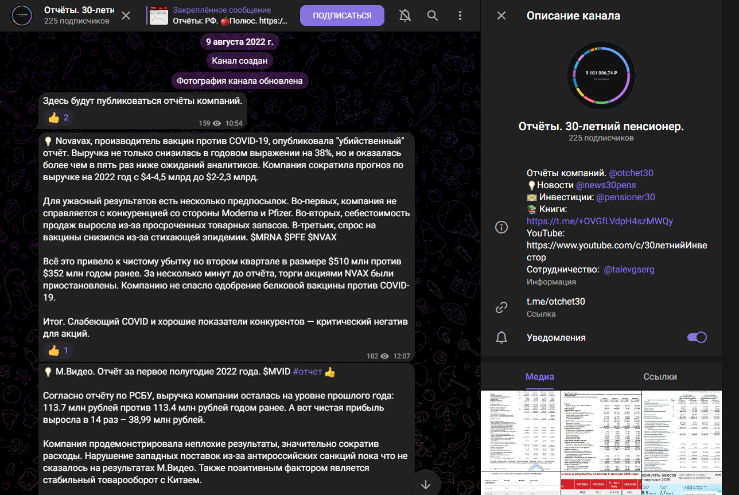Click the Канал создан service message
The image size is (739, 495).
240,61
